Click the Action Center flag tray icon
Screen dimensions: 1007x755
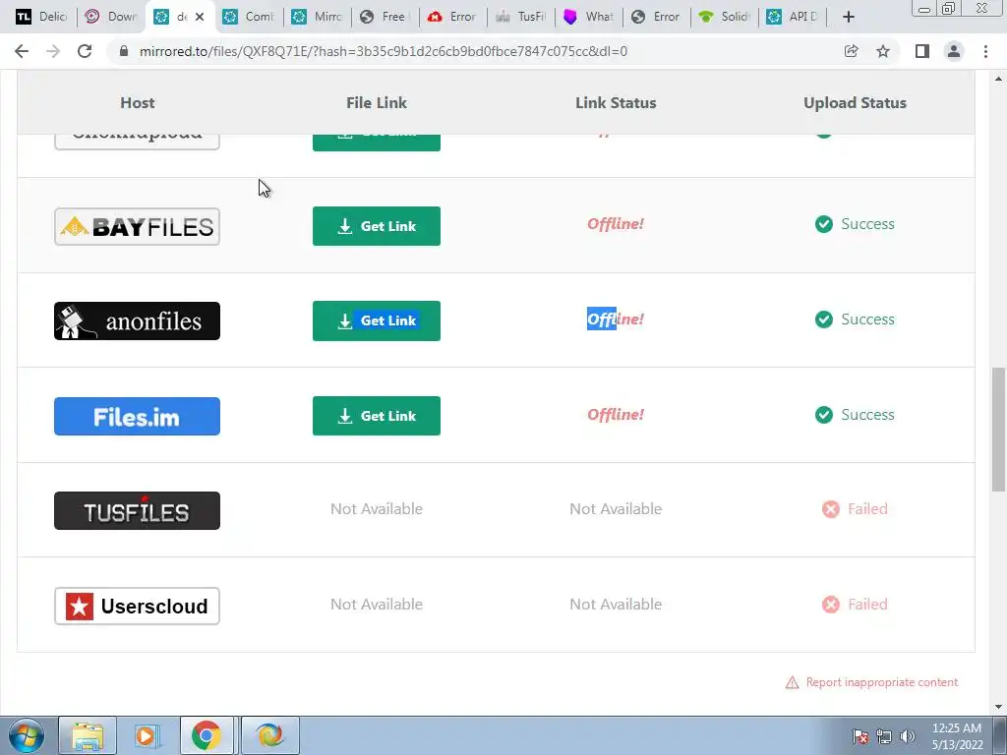point(860,735)
